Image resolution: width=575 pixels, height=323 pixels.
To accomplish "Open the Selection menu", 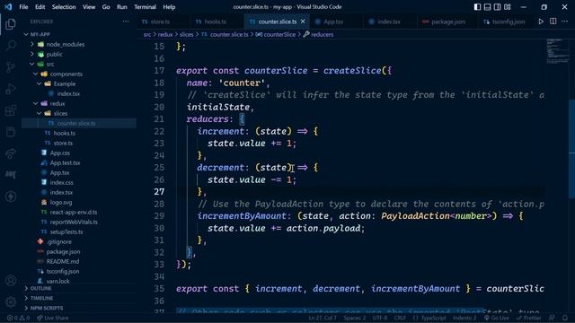I will coord(64,7).
